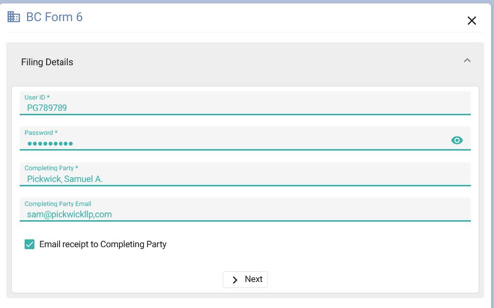Focus the User ID input field
Screen dimensions: 494x308
point(246,108)
